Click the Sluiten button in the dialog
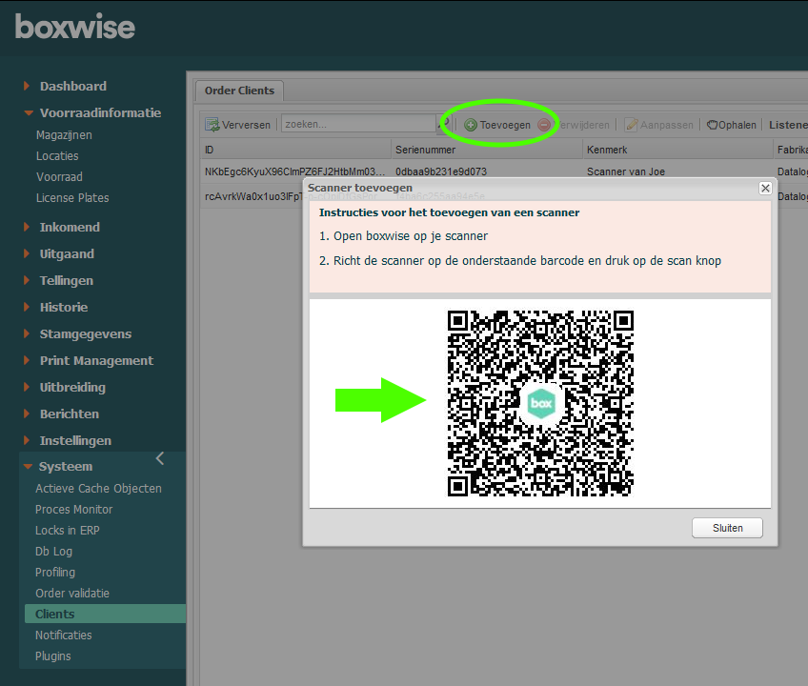 (x=727, y=527)
